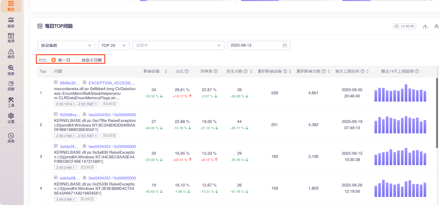
Task: Open the 设置 settings menu item
Action: tap(11, 118)
